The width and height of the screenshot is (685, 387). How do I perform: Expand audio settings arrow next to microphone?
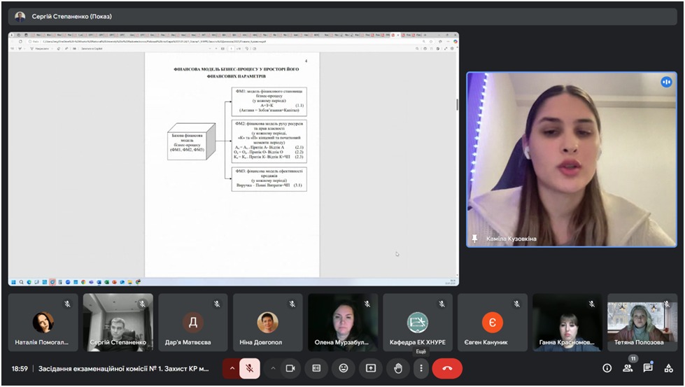click(232, 368)
